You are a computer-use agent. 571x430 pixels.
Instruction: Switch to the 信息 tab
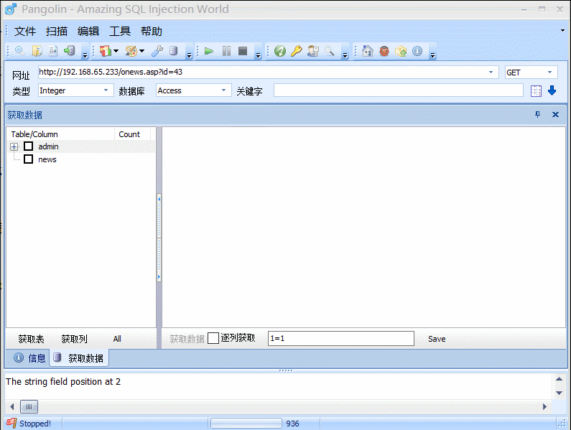point(29,357)
